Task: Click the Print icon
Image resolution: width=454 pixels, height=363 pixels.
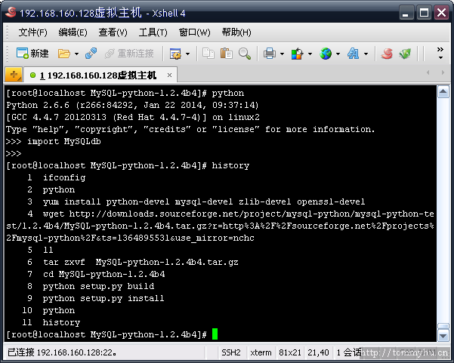Action: point(270,54)
